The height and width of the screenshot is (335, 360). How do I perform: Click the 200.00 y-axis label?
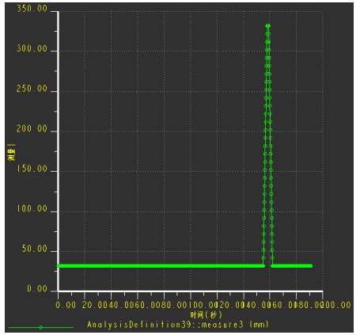click(x=32, y=129)
